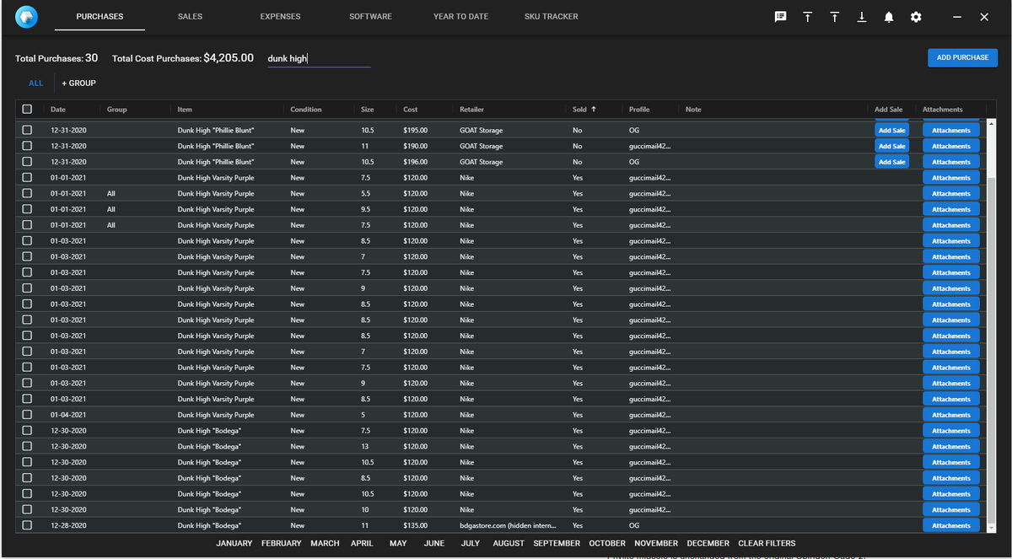Filter by May month
This screenshot has height=559, width=1012.
pos(398,543)
